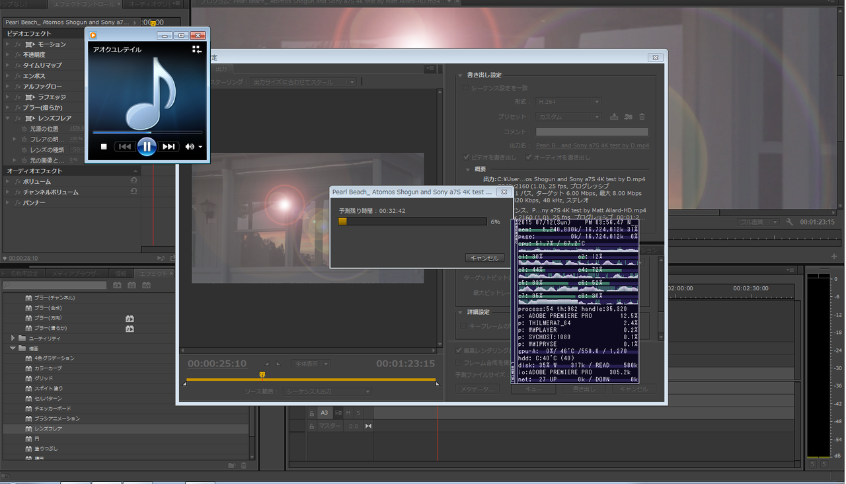Click the コメント input field
This screenshot has width=846, height=484.
click(592, 132)
